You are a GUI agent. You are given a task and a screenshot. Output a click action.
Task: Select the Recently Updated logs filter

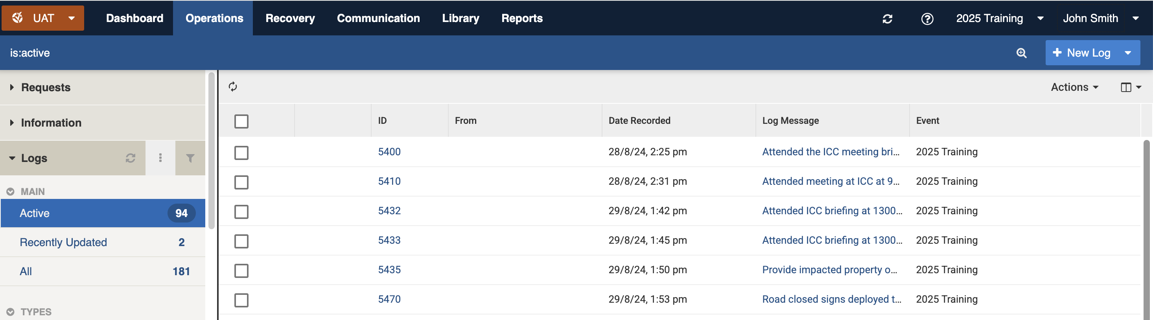click(64, 242)
